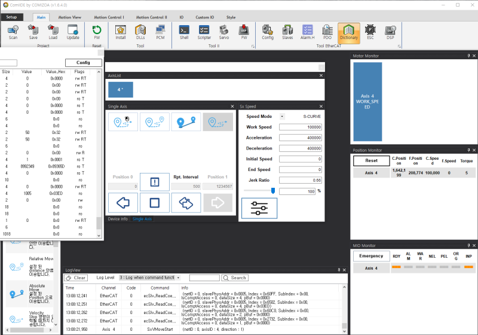Viewport: 478px width, 335px height.
Task: Toggle the Axis 4 tile in AxisList
Action: pyautogui.click(x=121, y=90)
